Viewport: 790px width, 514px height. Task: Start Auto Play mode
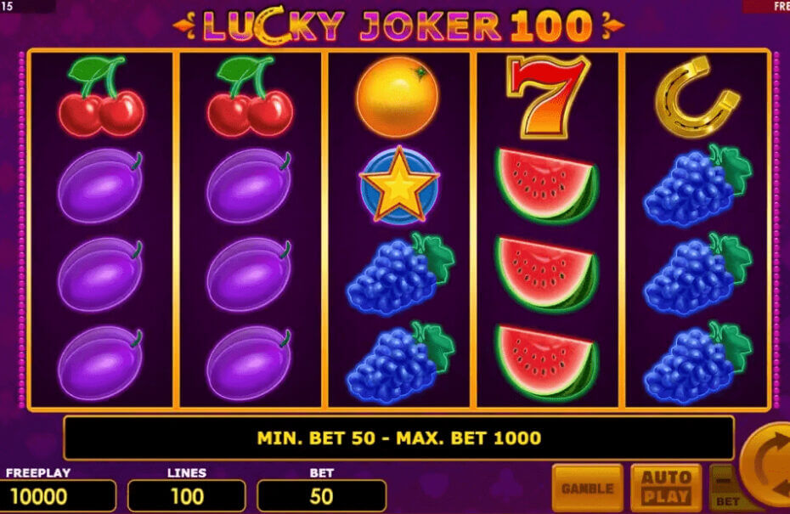click(x=666, y=488)
